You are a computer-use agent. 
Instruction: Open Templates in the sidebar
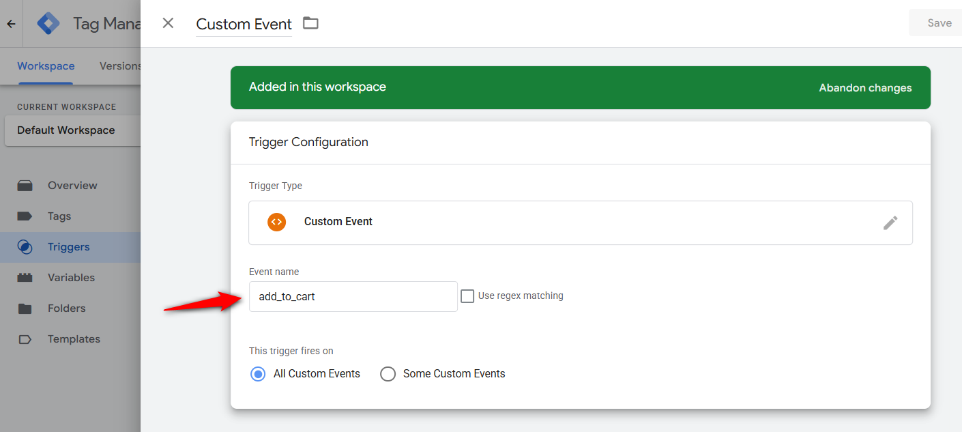(74, 339)
